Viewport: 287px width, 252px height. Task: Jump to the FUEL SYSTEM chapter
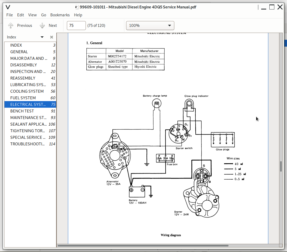point(23,98)
